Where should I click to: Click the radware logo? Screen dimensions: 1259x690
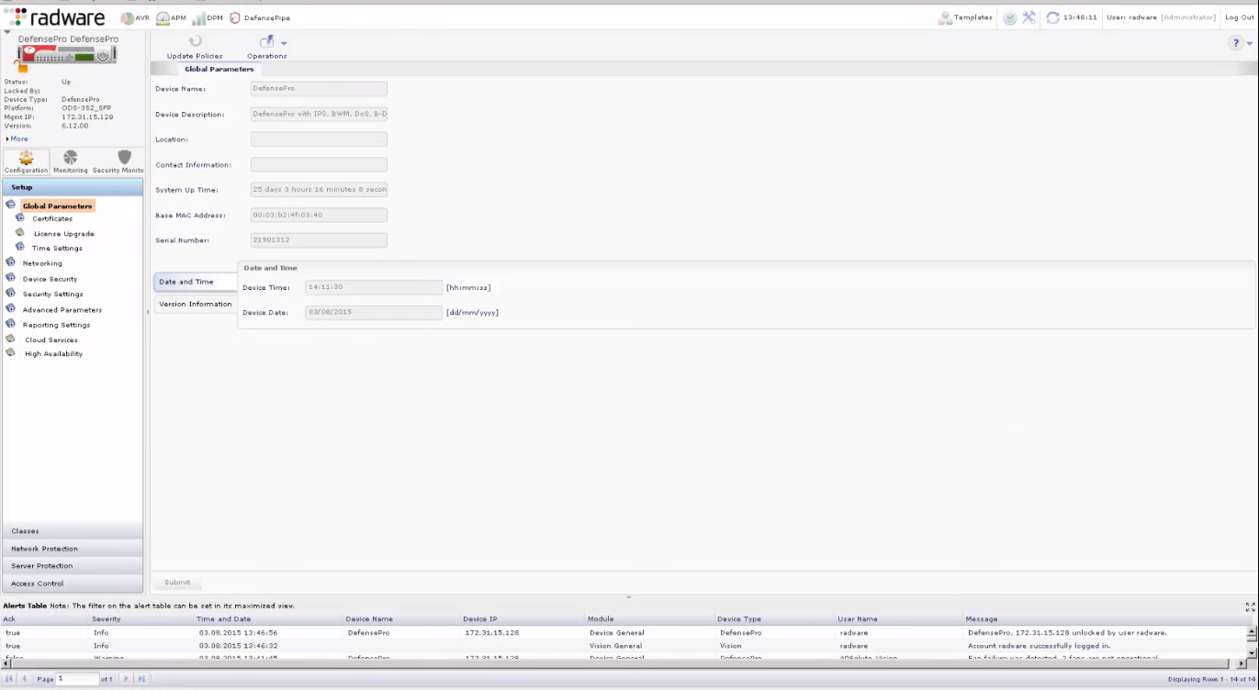point(54,17)
